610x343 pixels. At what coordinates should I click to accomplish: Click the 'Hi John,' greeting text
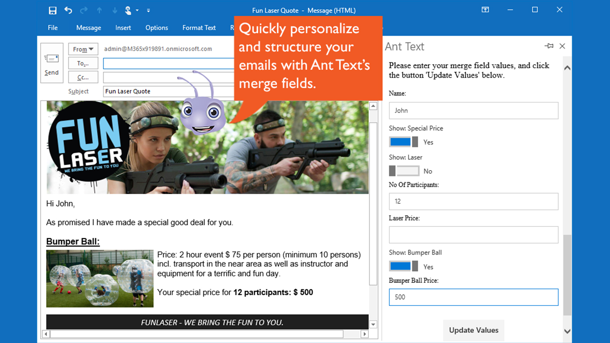click(x=60, y=204)
